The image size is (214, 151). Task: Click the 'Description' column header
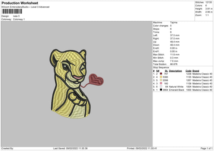pyautogui.click(x=175, y=71)
